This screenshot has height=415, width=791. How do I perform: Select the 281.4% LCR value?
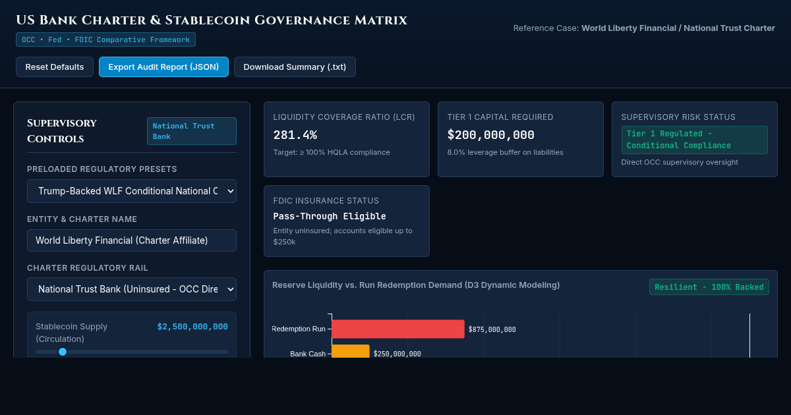pos(295,135)
